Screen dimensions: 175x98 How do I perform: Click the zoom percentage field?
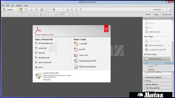62,14
